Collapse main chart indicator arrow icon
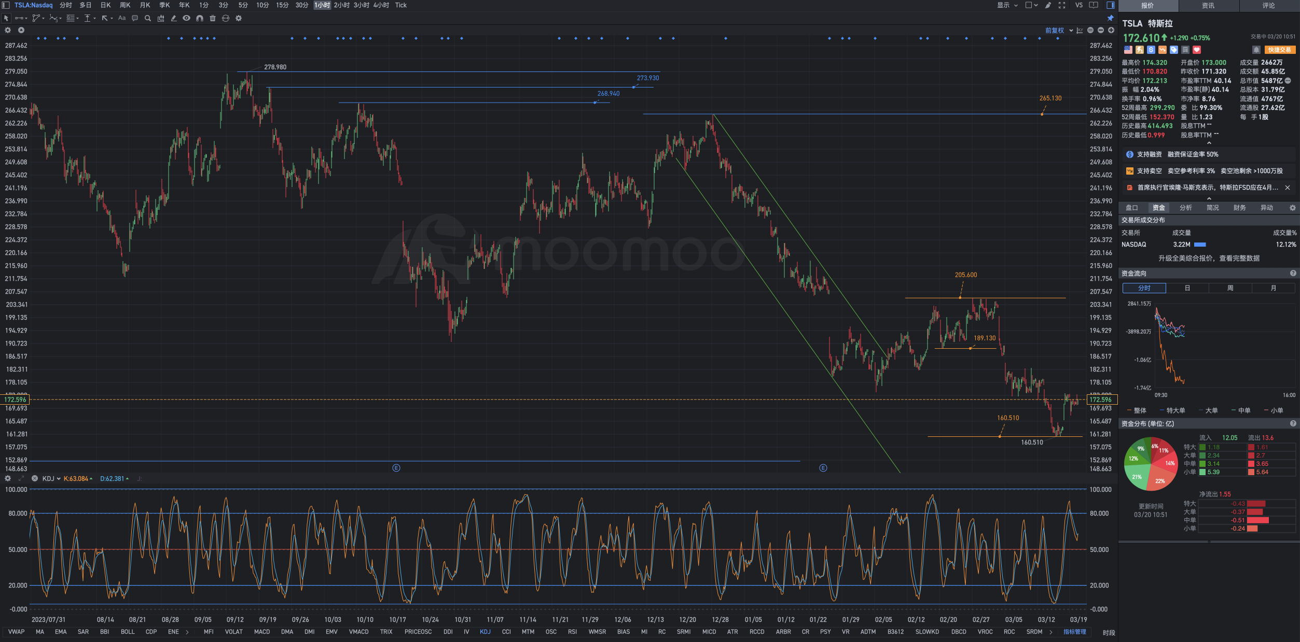 (x=21, y=31)
